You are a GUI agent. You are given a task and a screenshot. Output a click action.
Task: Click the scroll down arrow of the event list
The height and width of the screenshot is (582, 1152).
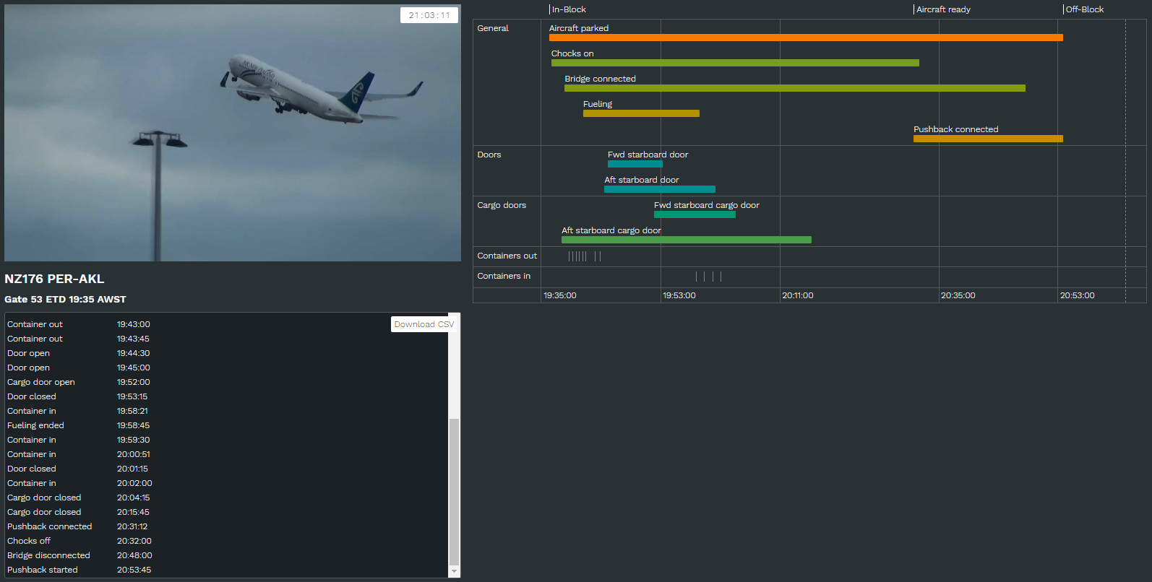coord(454,571)
